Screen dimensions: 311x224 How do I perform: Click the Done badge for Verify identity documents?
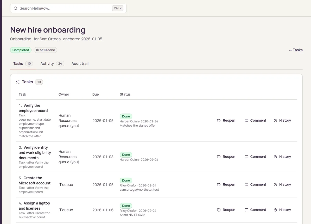click(x=126, y=155)
